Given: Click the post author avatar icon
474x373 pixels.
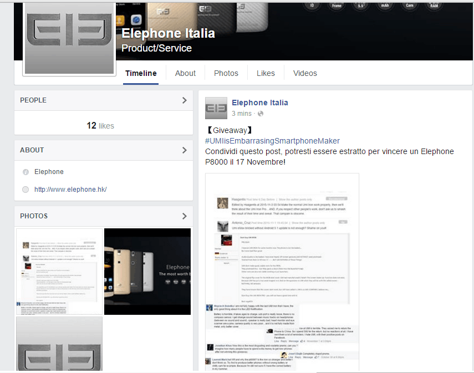Looking at the screenshot, I should pyautogui.click(x=216, y=108).
